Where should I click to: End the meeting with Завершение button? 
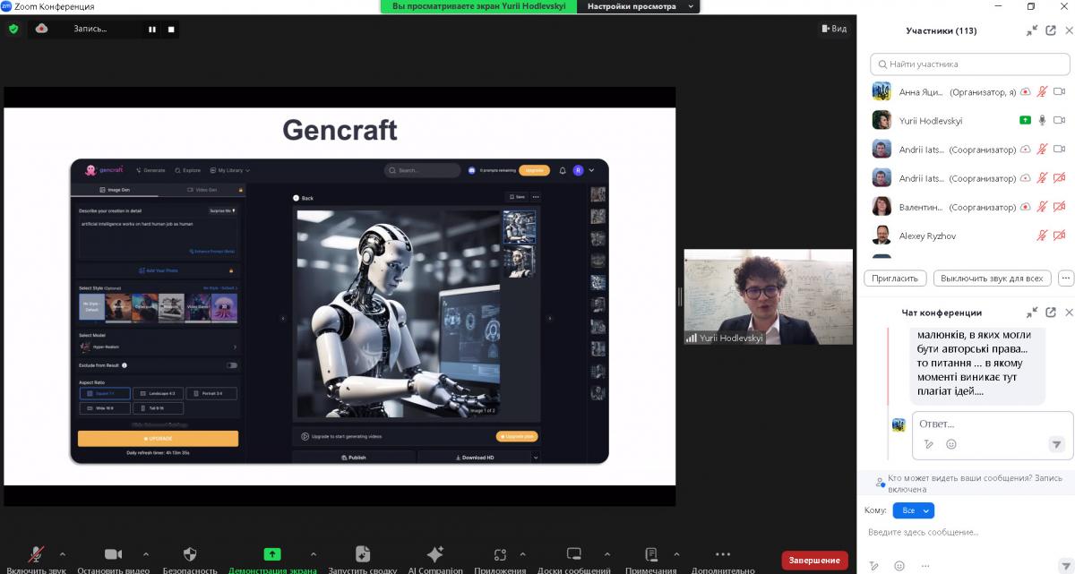[x=814, y=560]
